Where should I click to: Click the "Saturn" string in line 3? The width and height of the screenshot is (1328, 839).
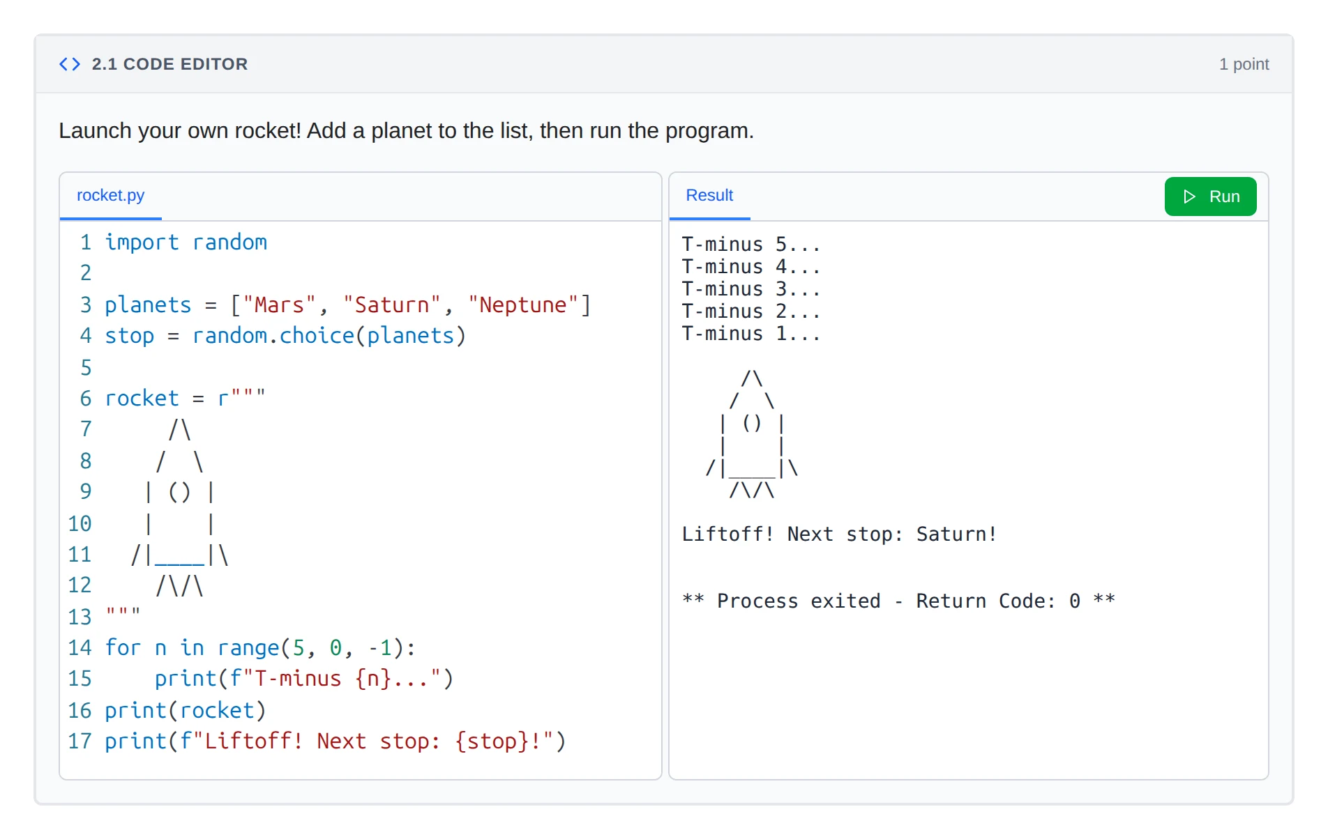(x=392, y=305)
